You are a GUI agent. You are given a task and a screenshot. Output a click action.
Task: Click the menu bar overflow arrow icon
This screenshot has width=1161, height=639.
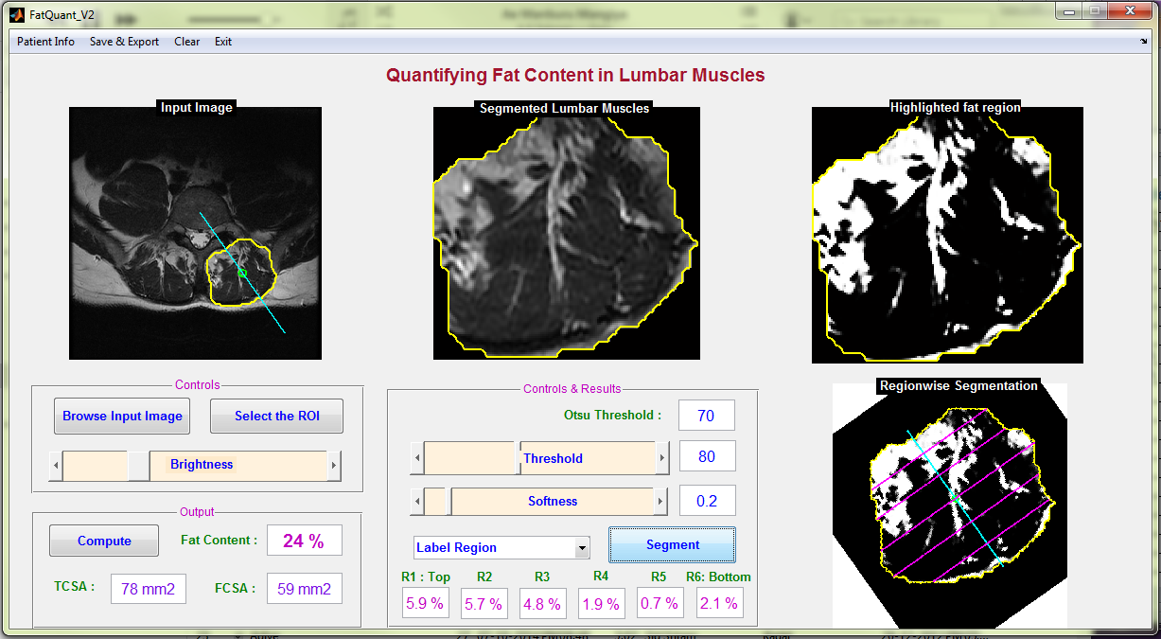point(1143,42)
